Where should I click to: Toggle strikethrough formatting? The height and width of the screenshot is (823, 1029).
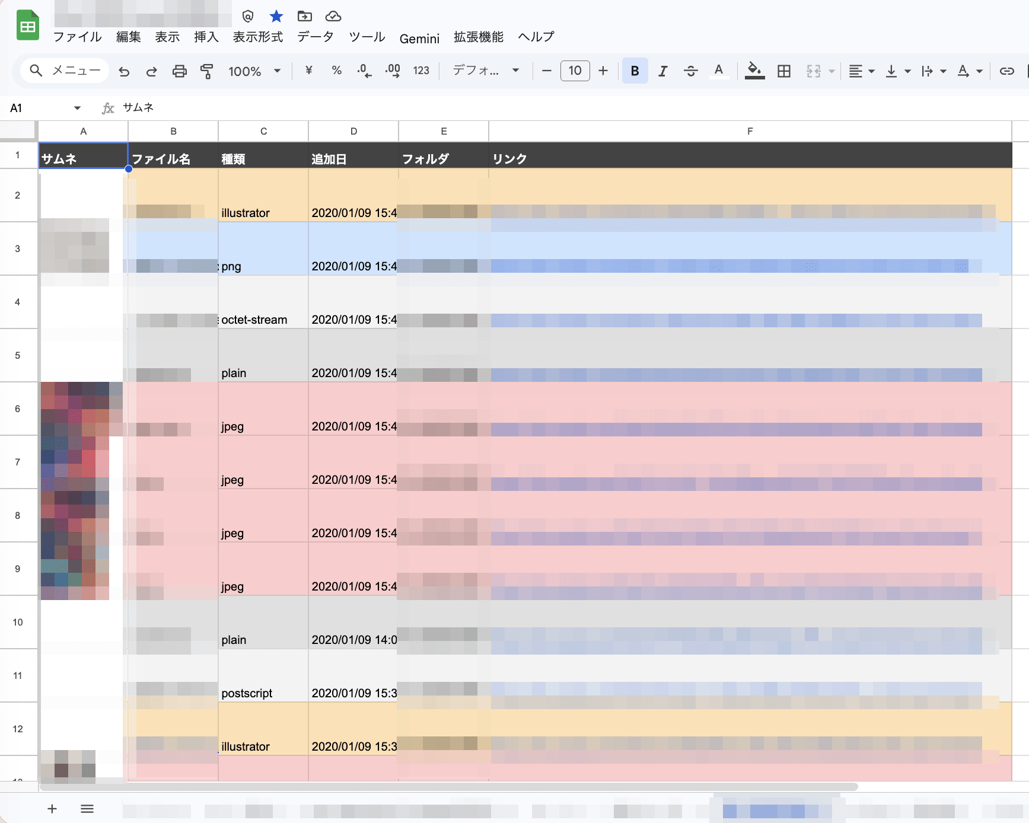[690, 71]
